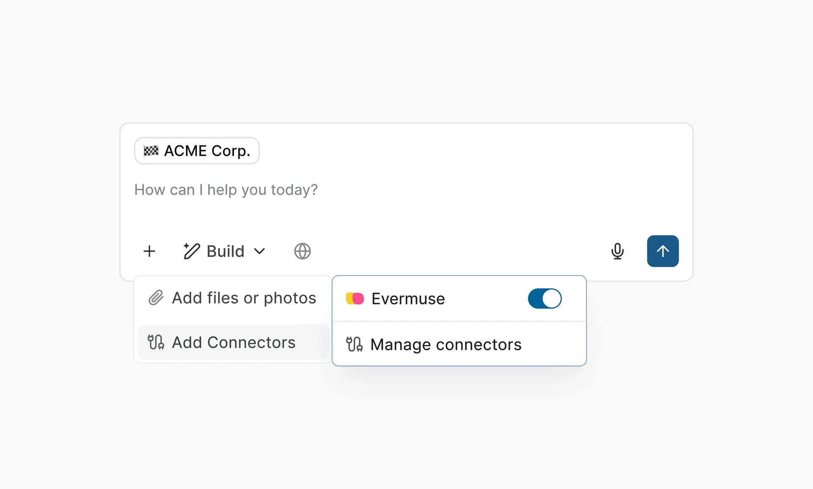
Task: Open Manage connectors
Action: [x=459, y=344]
